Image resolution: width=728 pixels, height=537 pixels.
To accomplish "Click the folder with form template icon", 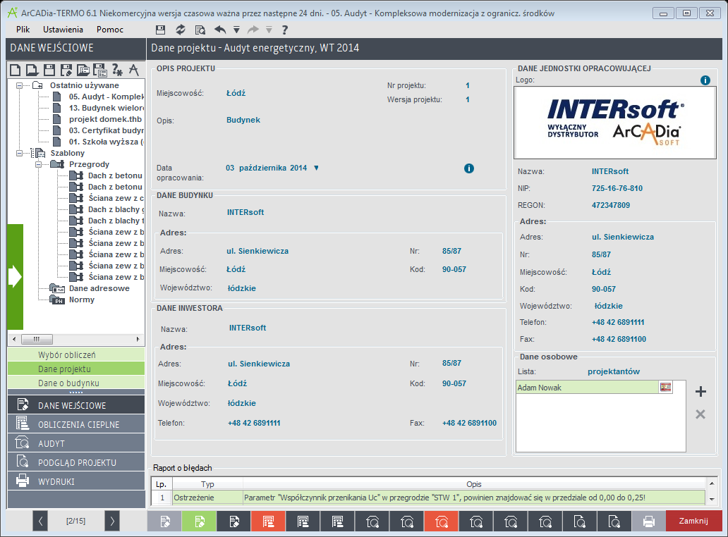I will coord(83,70).
